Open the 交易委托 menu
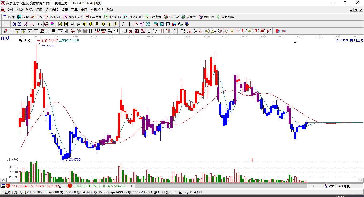364x197 pixels. coord(97,10)
